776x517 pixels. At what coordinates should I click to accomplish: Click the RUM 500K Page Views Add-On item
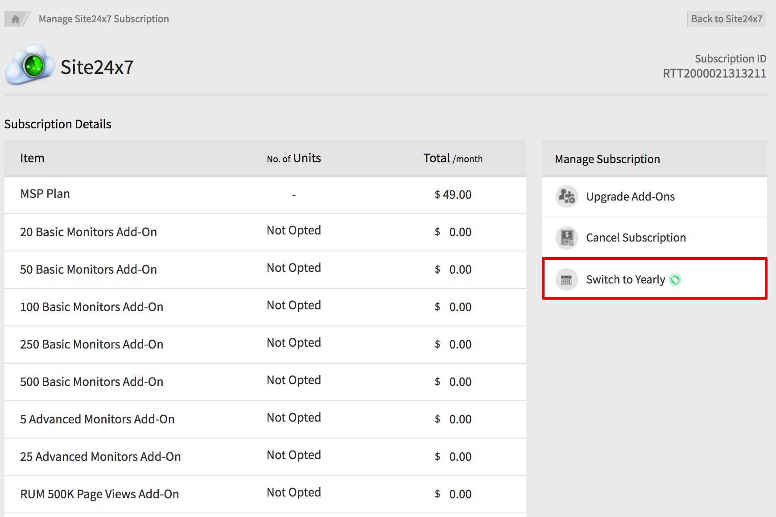tap(99, 494)
